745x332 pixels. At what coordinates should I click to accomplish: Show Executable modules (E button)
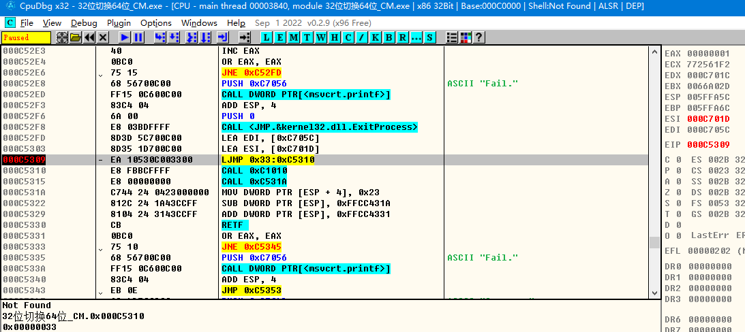point(280,38)
